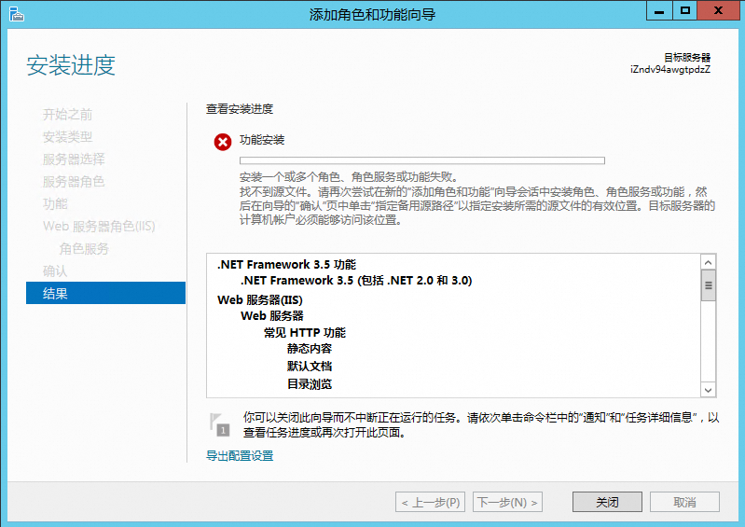This screenshot has height=527, width=745.
Task: Click the '功能安装' status label
Action: click(262, 140)
